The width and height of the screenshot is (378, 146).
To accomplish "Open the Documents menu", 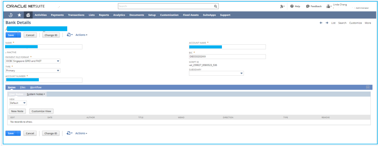I will tap(137, 15).
